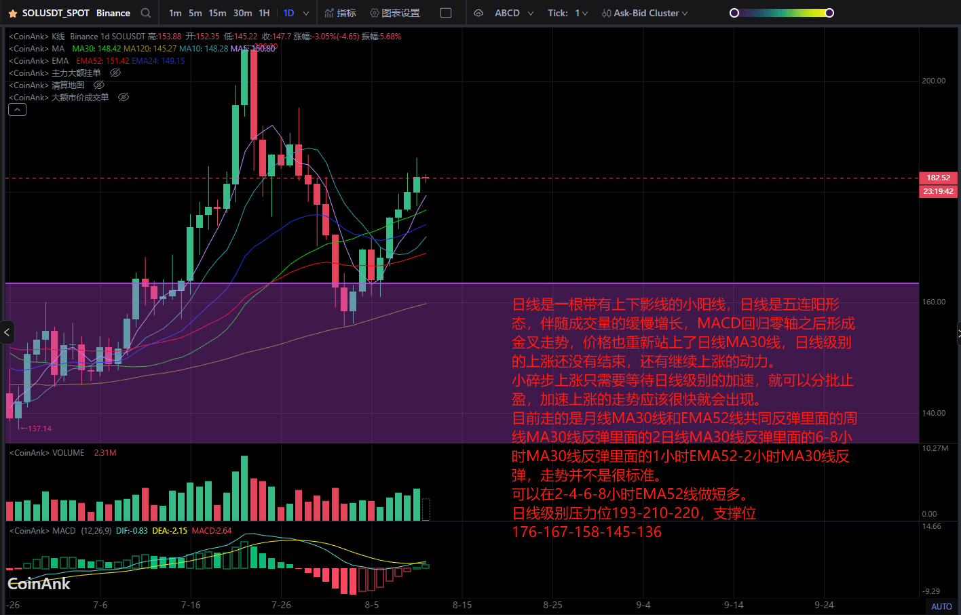This screenshot has width=961, height=615.
Task: Move the left handle of the color gradient slider
Action: (x=734, y=13)
